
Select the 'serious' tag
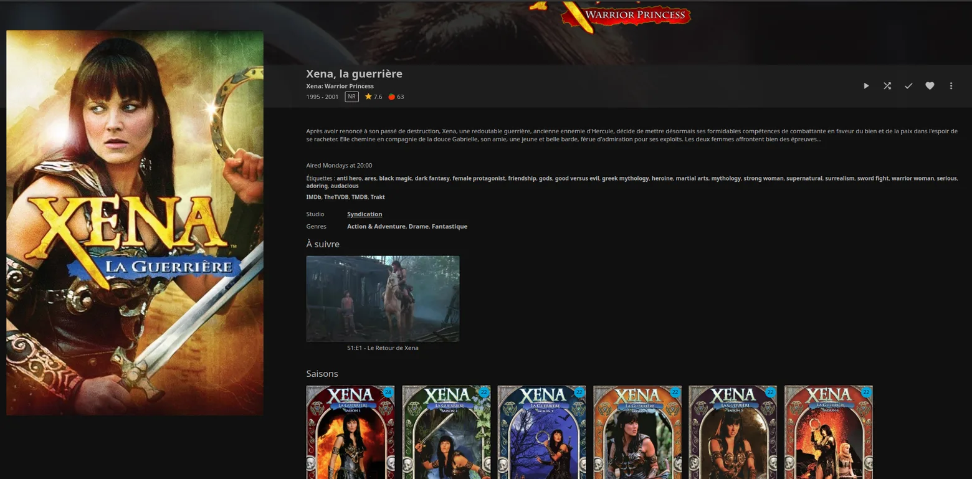point(946,179)
